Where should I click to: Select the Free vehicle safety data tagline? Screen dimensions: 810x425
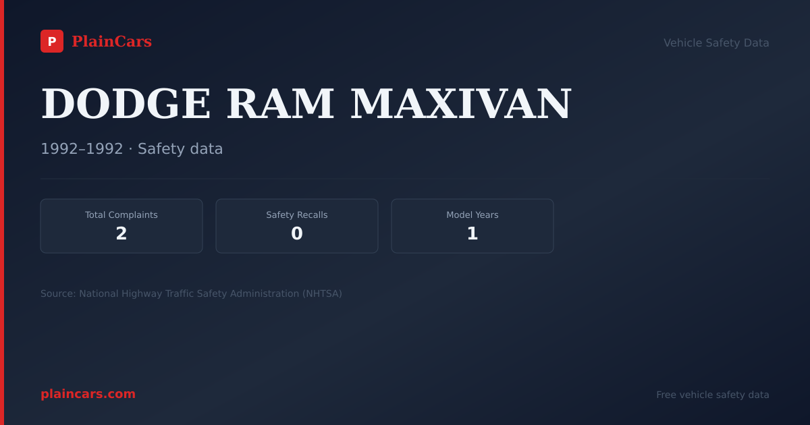[x=713, y=395]
